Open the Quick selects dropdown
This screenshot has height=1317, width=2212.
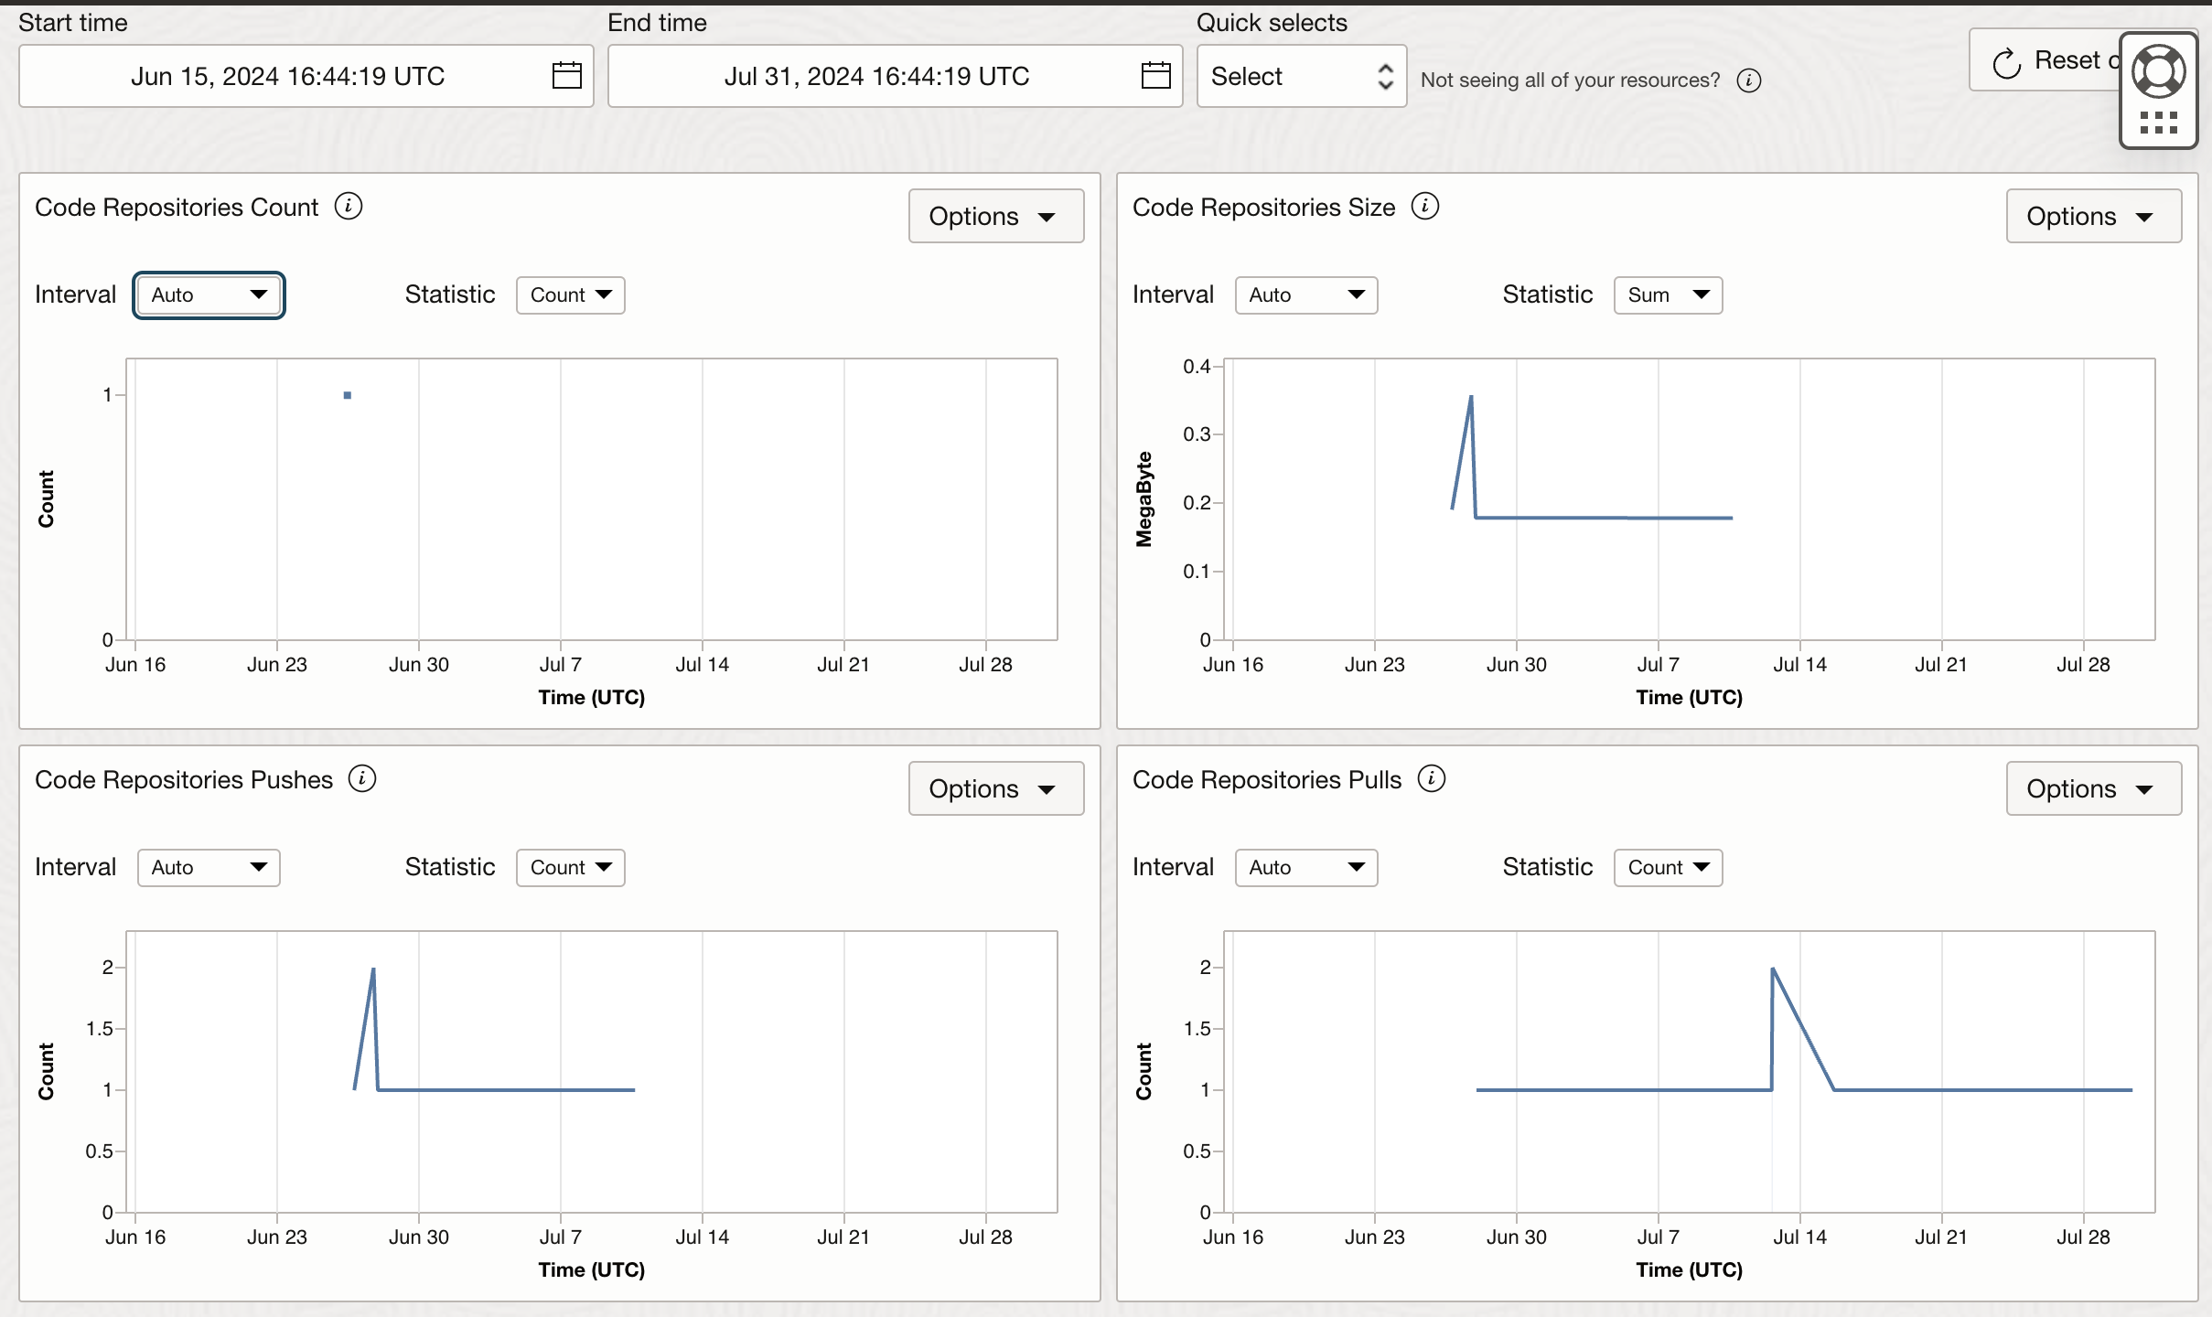(x=1300, y=76)
